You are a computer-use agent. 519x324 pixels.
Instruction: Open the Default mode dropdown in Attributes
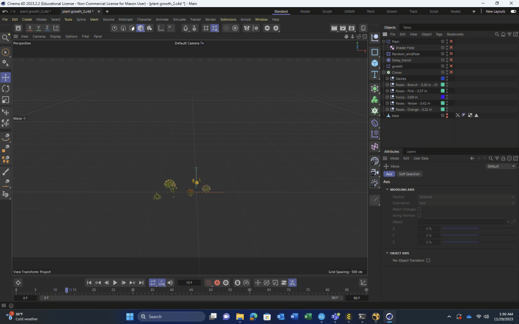[501, 166]
